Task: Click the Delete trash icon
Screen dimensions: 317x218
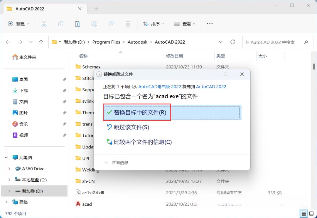Action: pos(128,24)
